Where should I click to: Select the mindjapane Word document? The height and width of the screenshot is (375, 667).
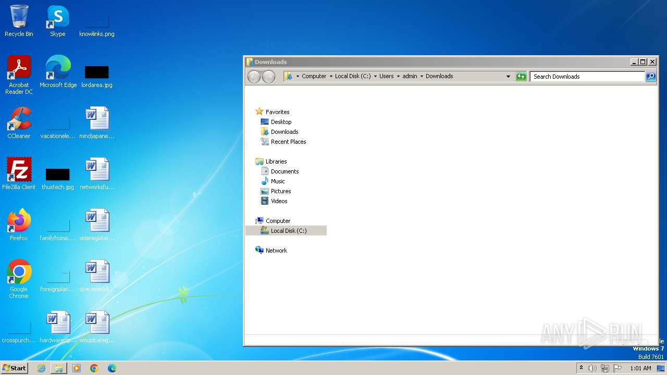click(x=97, y=123)
